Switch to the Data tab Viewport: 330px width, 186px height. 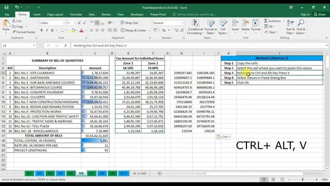92,14
